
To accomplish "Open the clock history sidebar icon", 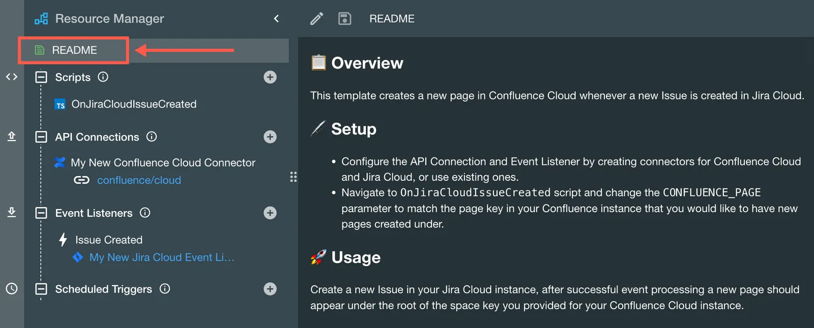I will coord(12,288).
